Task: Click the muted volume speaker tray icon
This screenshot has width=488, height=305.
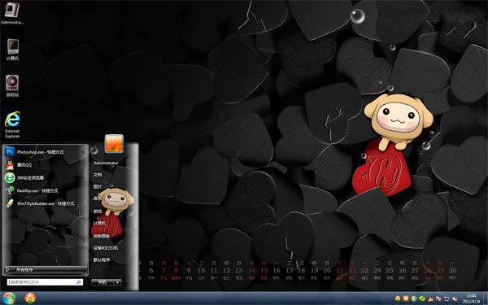Action: point(455,298)
